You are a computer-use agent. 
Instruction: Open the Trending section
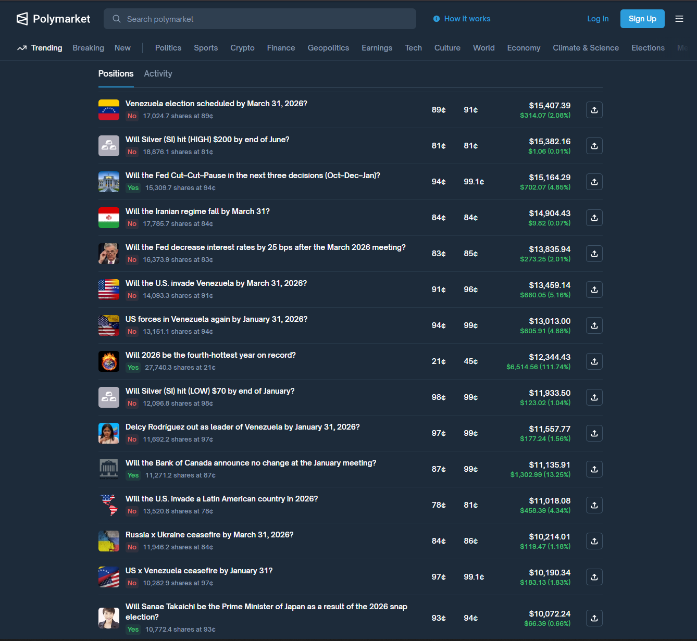tap(40, 48)
